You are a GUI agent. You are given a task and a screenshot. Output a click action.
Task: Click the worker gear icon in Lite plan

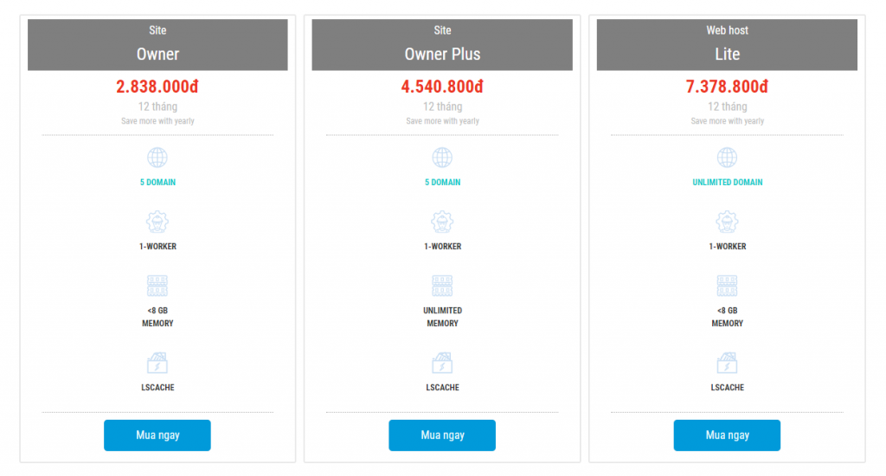727,222
